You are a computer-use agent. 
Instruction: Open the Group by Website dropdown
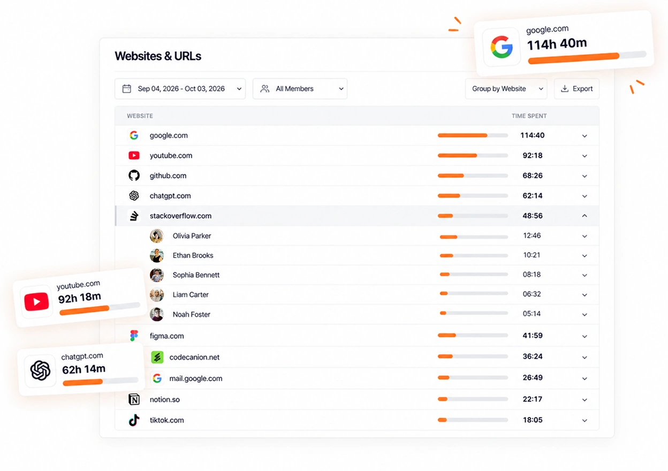click(x=506, y=89)
